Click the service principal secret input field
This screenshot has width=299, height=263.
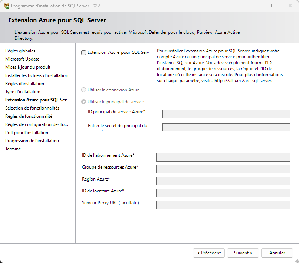226,127
